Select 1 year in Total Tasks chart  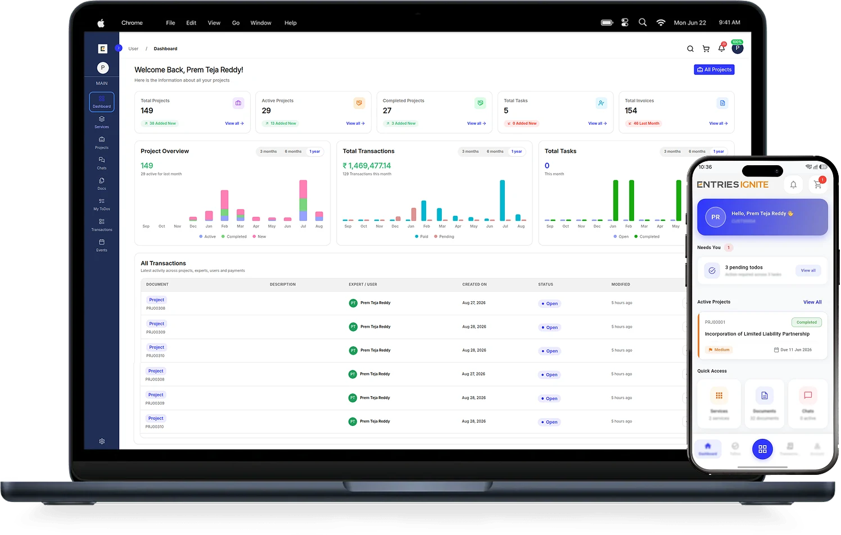point(719,152)
